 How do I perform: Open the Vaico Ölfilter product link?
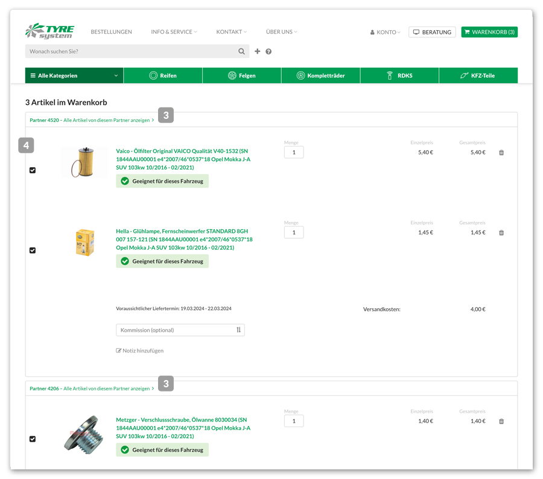point(183,159)
